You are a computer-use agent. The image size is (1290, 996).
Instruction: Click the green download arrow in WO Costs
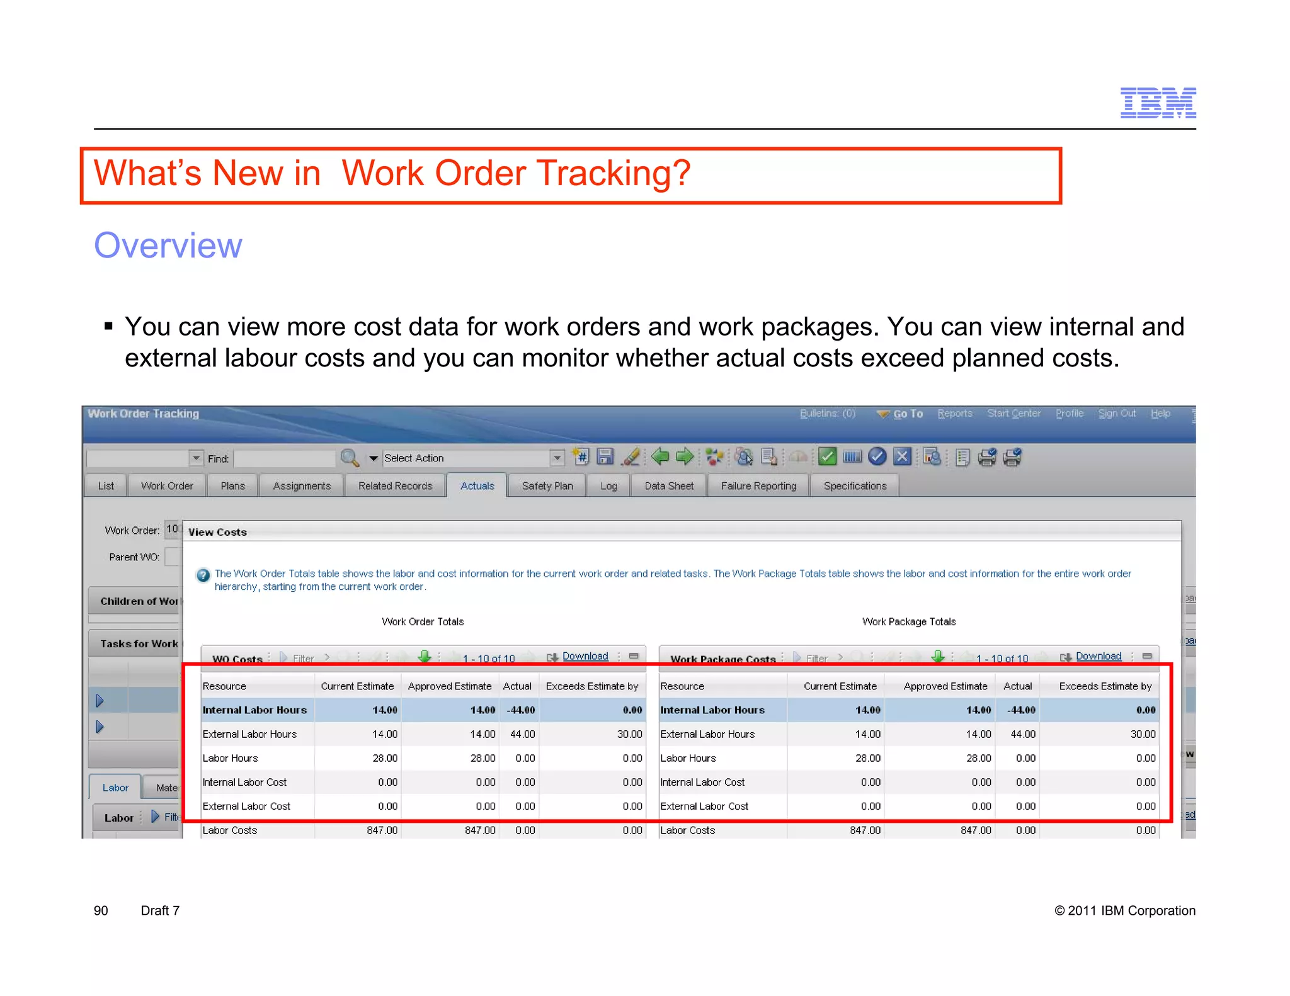(x=425, y=657)
